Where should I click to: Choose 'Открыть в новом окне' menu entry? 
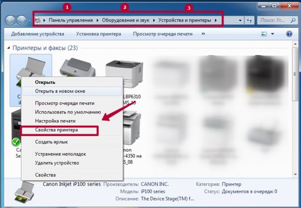(72, 91)
